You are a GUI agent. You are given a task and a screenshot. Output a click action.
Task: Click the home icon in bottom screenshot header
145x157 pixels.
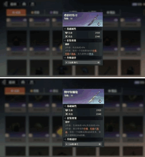coord(23,82)
